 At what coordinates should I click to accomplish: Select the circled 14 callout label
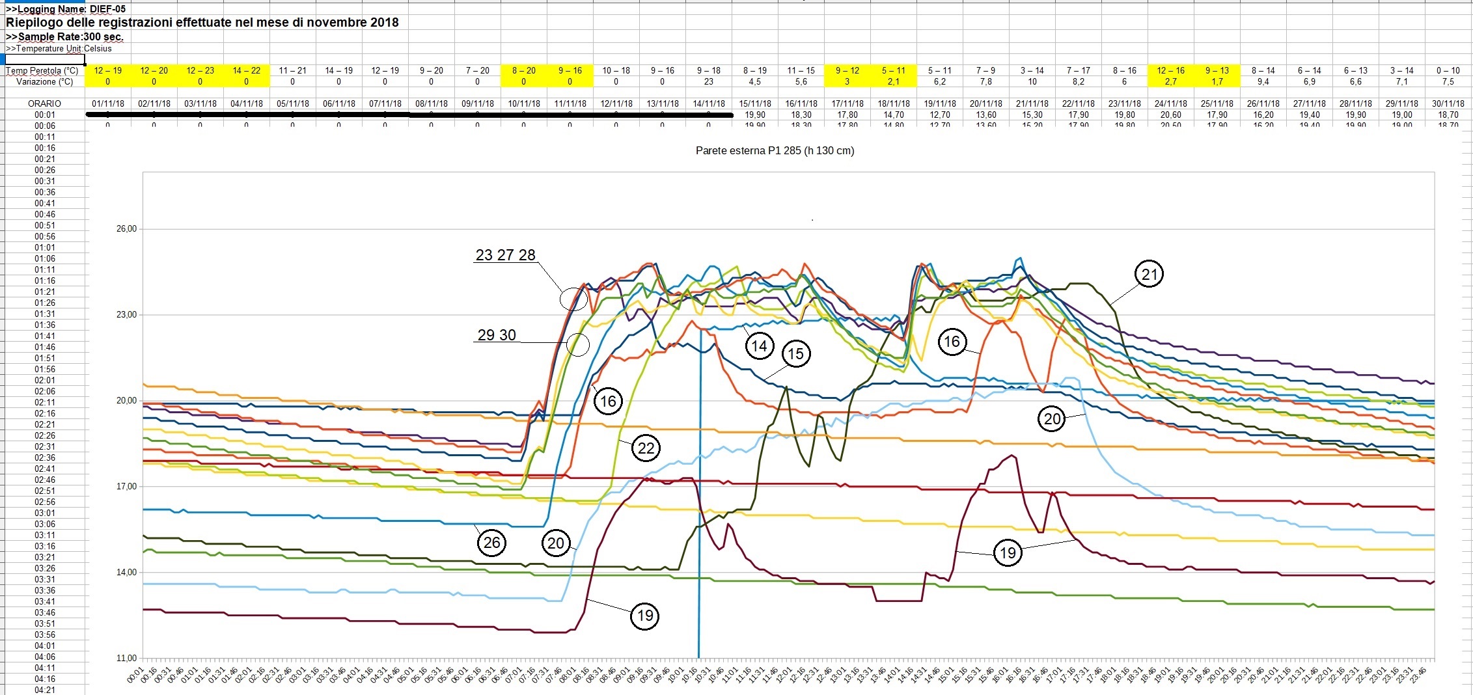759,346
